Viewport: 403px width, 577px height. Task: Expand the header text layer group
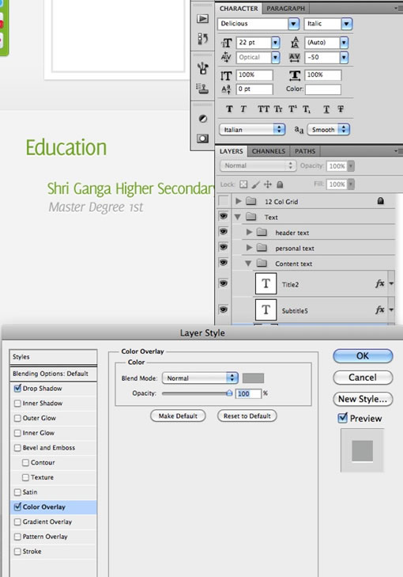(x=249, y=232)
